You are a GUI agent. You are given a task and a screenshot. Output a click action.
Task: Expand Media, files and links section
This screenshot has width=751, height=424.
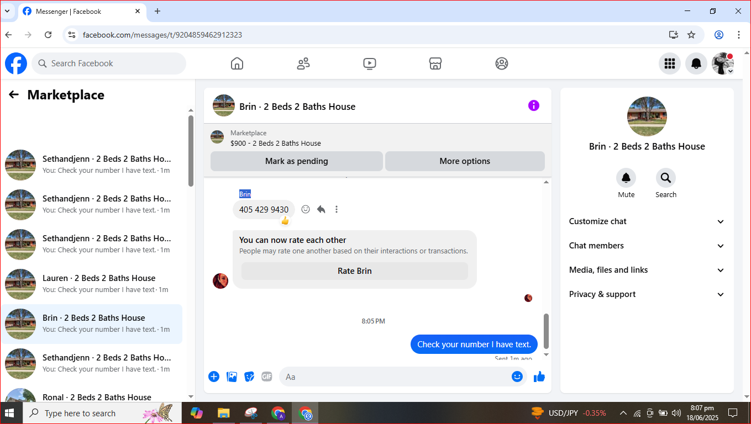647,270
